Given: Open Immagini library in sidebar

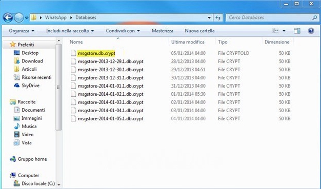Looking at the screenshot, I should pos(31,118).
